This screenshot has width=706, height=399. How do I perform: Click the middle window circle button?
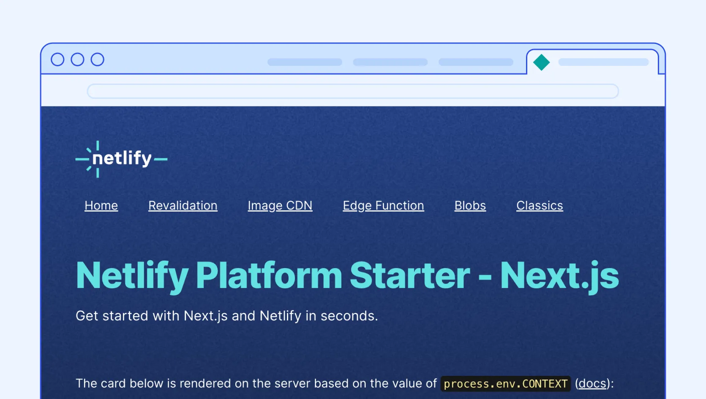[77, 60]
